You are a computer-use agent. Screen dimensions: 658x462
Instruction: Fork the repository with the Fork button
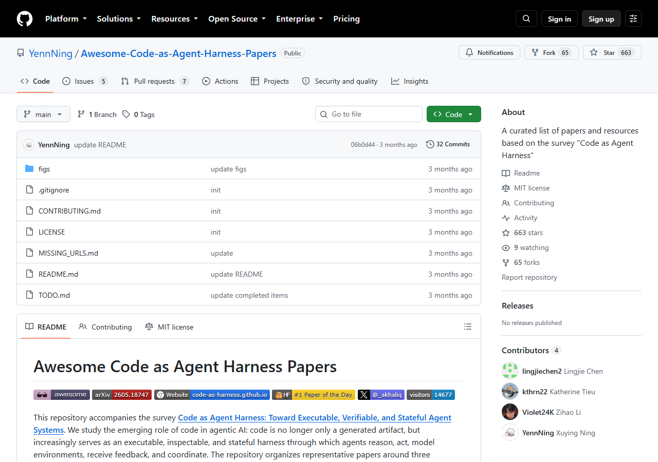pyautogui.click(x=552, y=52)
